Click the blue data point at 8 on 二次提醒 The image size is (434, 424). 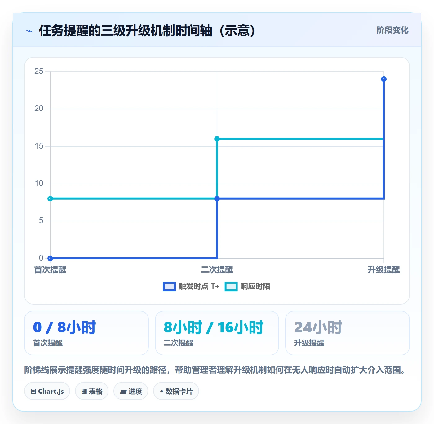217,199
